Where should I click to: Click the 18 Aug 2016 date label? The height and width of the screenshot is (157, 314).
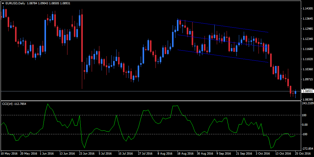(x=185, y=154)
